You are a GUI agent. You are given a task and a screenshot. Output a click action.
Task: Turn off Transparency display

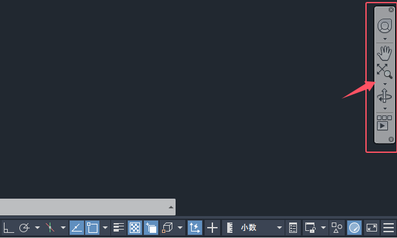[135, 228]
